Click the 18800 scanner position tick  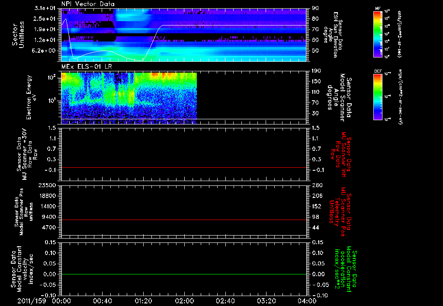47,196
